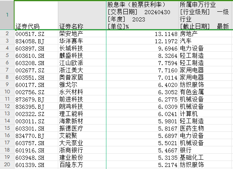
Task: Click cell containing 834058.BJ
Action: pyautogui.click(x=36, y=41)
